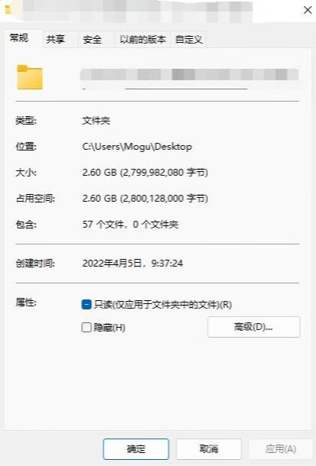Open the 常规 tab
Viewport: 316px width, 466px height.
click(x=19, y=38)
